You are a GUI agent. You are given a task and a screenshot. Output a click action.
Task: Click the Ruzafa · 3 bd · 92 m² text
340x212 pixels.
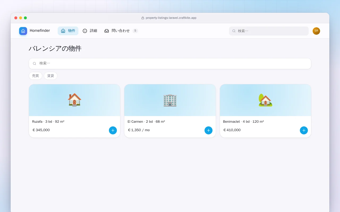48,122
